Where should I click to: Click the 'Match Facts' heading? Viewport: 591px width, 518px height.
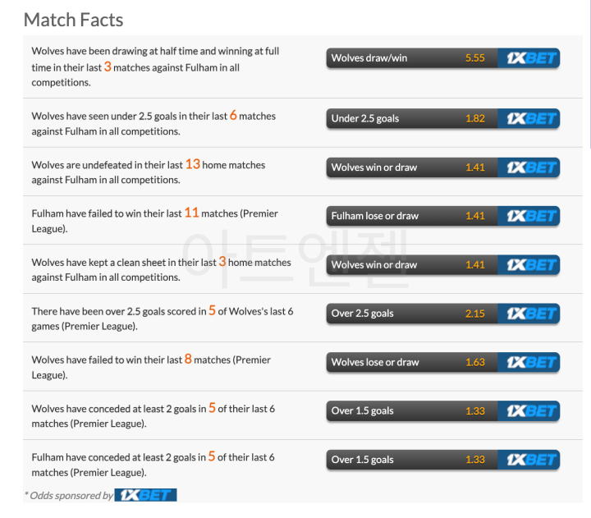[73, 19]
